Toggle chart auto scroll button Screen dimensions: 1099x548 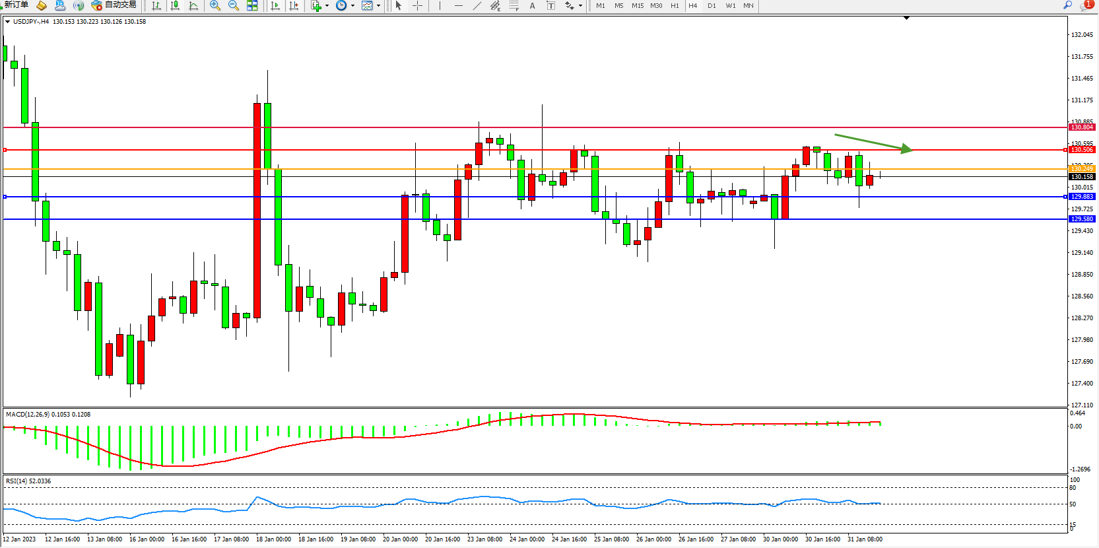click(275, 5)
